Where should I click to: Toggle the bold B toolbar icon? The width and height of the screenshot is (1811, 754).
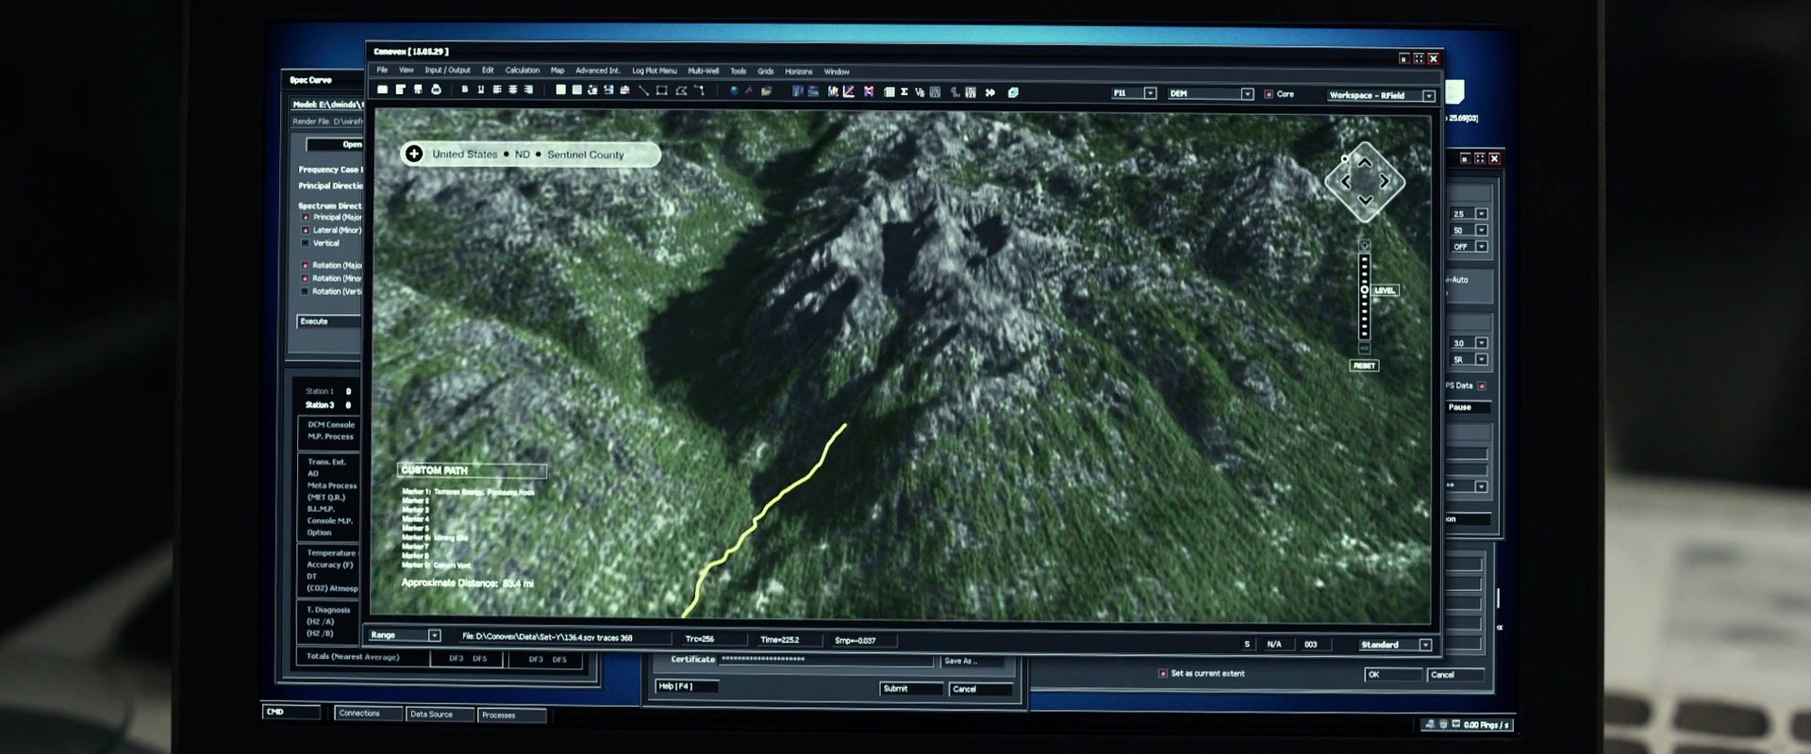[x=464, y=90]
